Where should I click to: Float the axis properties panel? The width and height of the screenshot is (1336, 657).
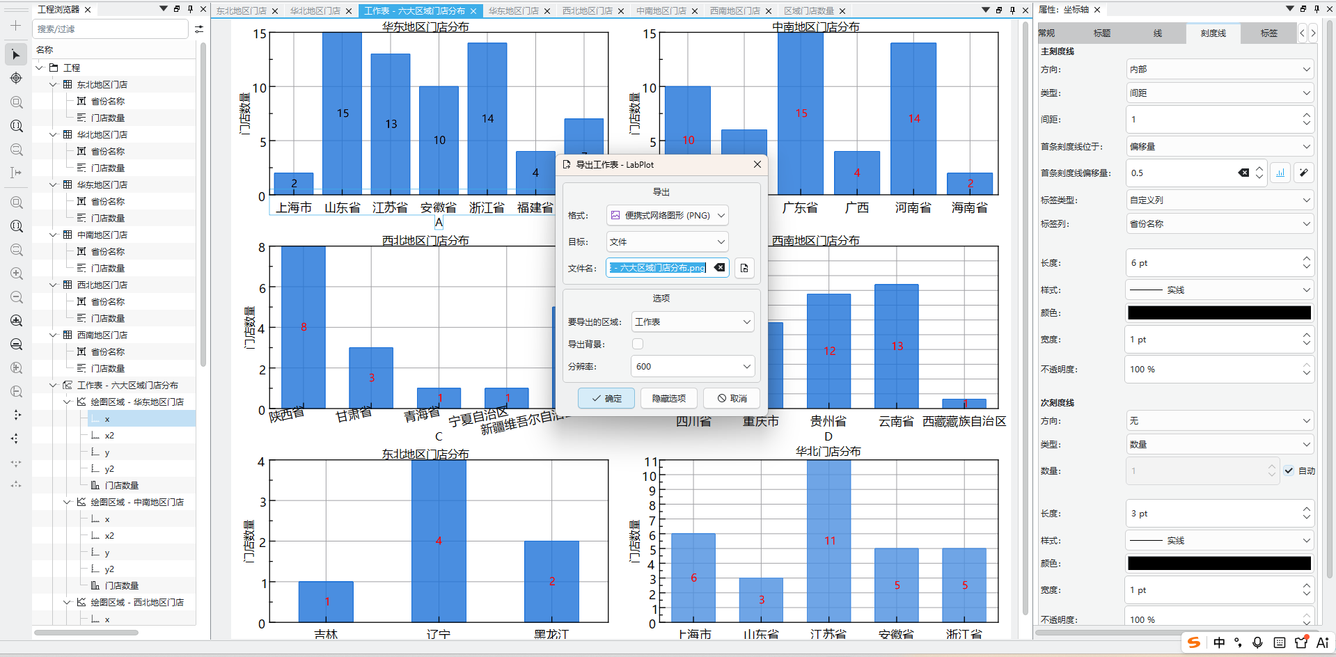[x=1303, y=9]
